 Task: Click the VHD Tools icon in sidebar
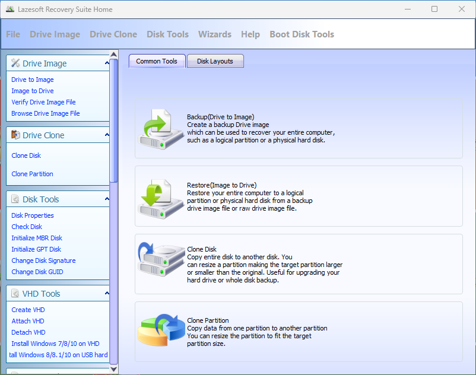point(15,293)
